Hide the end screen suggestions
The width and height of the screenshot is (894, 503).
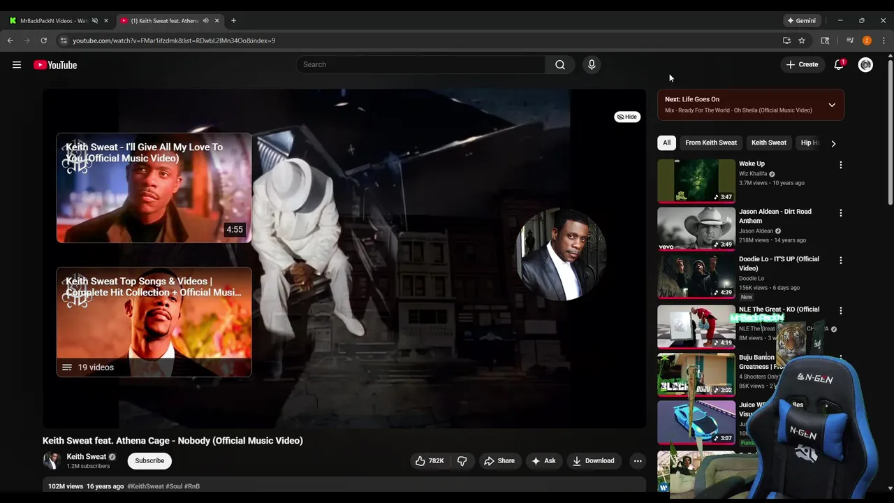tap(627, 117)
